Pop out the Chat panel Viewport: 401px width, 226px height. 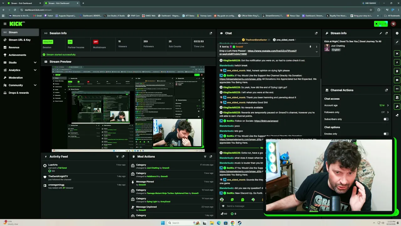[x=316, y=33]
